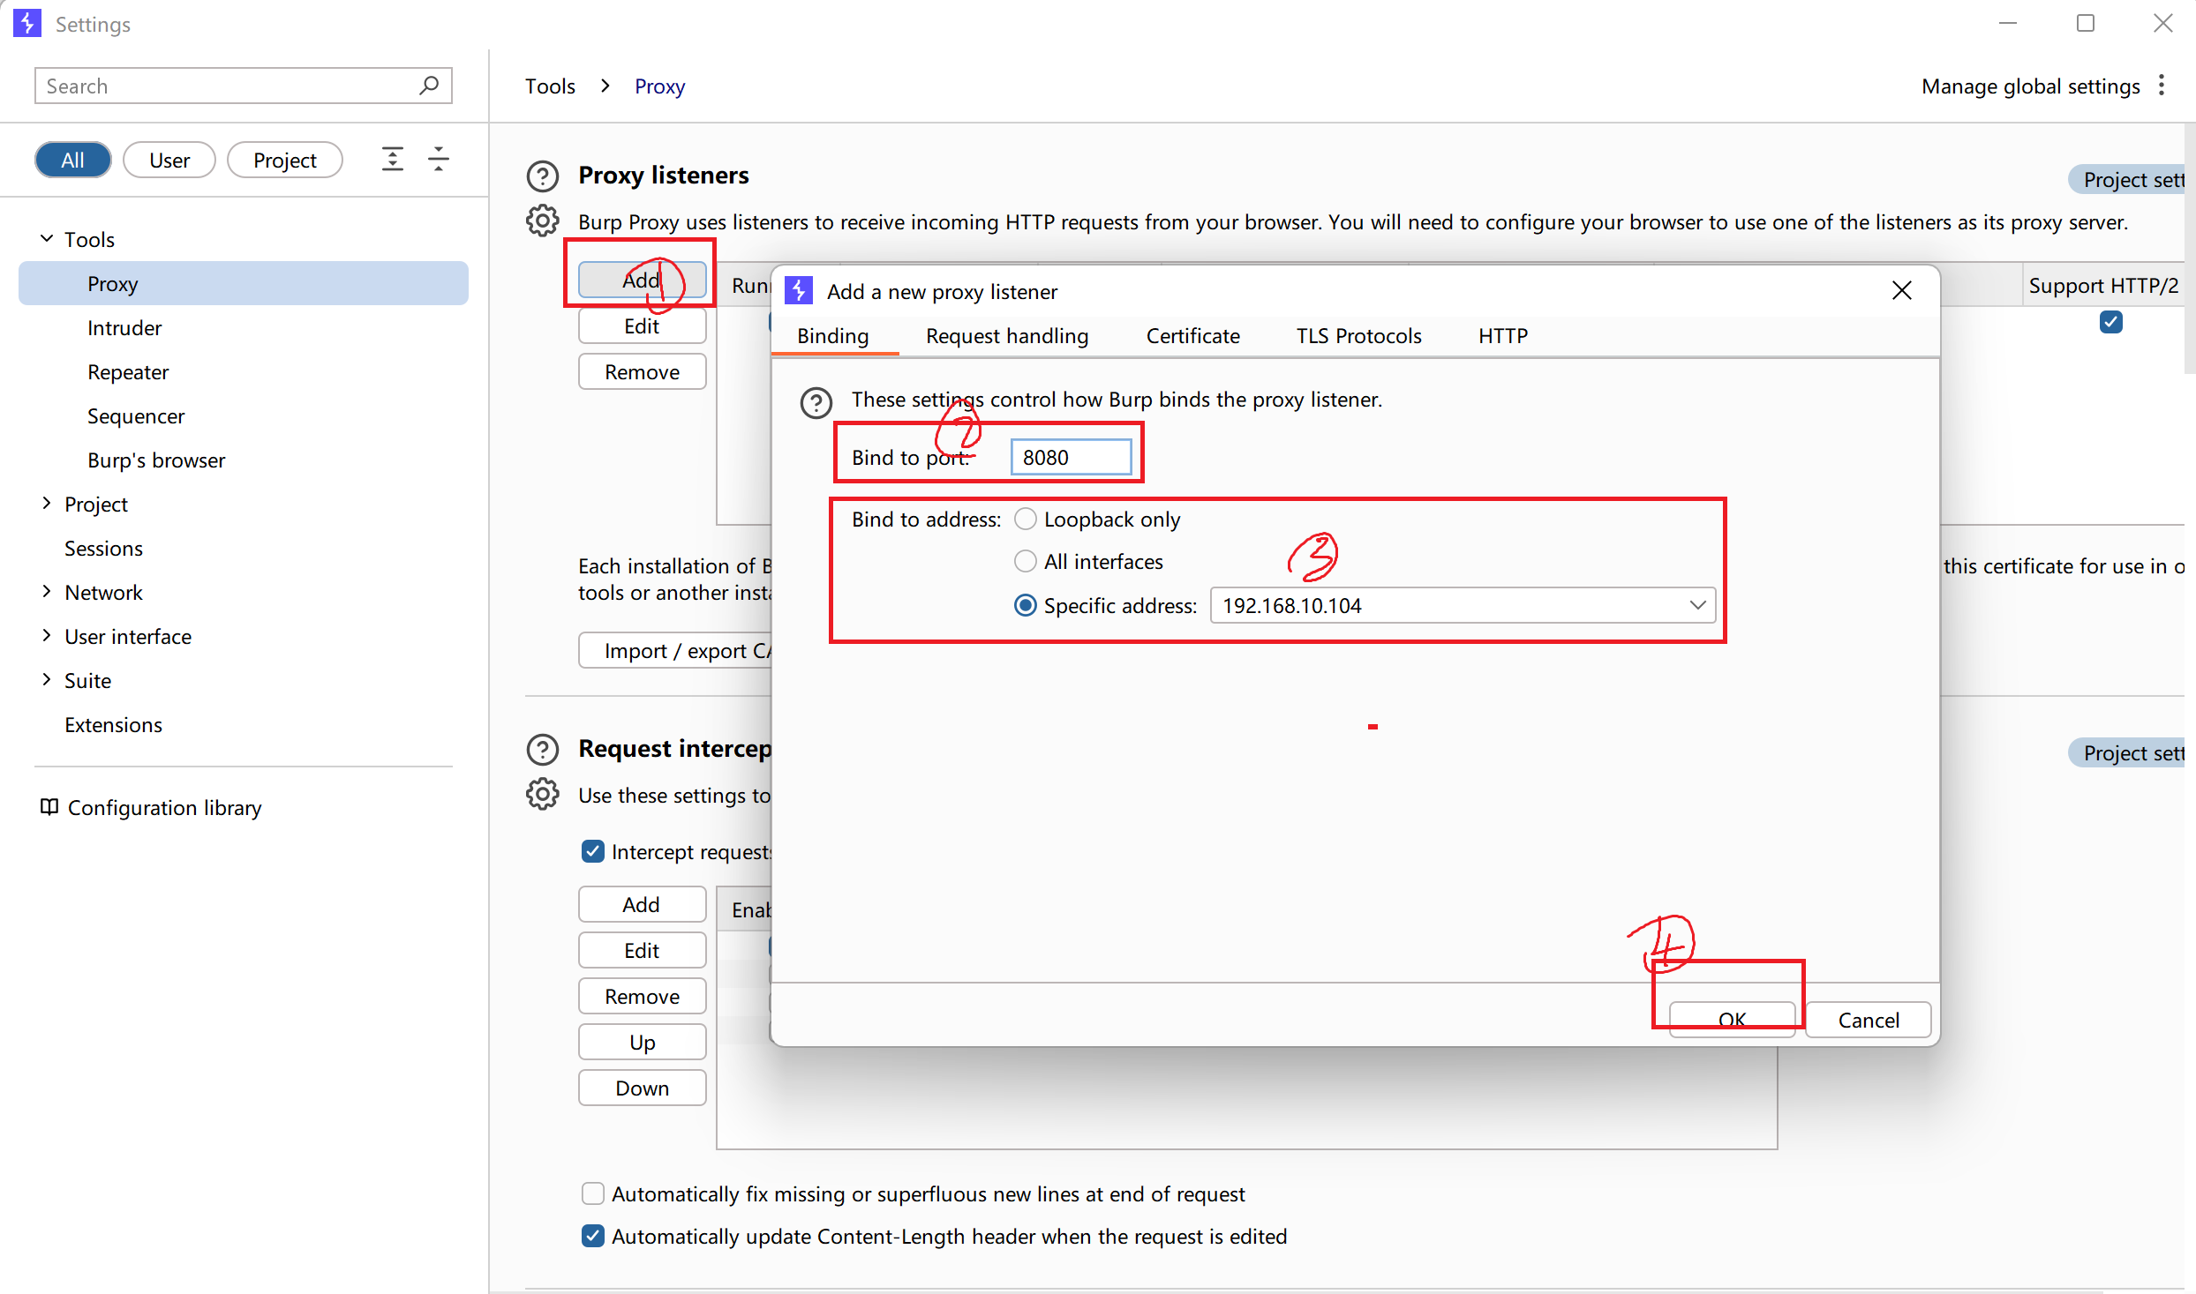Close the Add proxy listener dialog
Image resolution: width=2196 pixels, height=1294 pixels.
[1901, 291]
